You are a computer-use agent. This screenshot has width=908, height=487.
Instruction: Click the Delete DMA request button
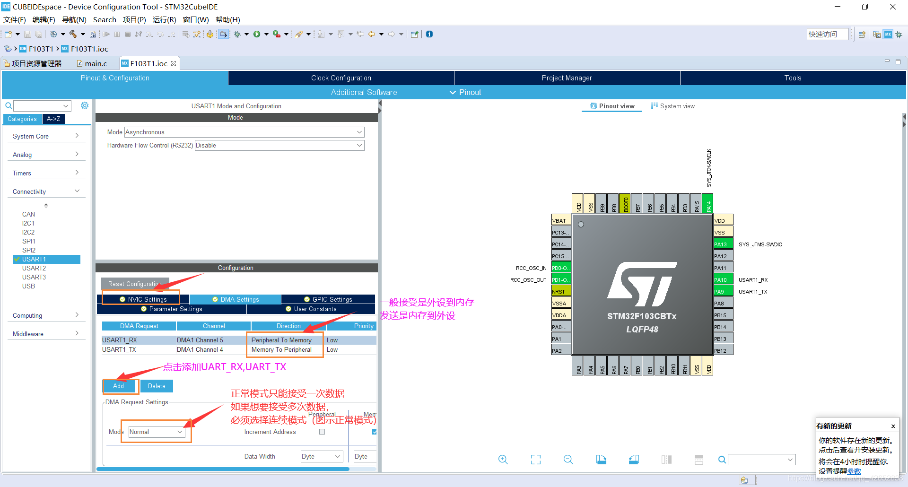(x=157, y=386)
